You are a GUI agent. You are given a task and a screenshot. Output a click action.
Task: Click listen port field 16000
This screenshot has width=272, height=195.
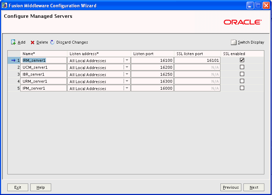point(152,88)
